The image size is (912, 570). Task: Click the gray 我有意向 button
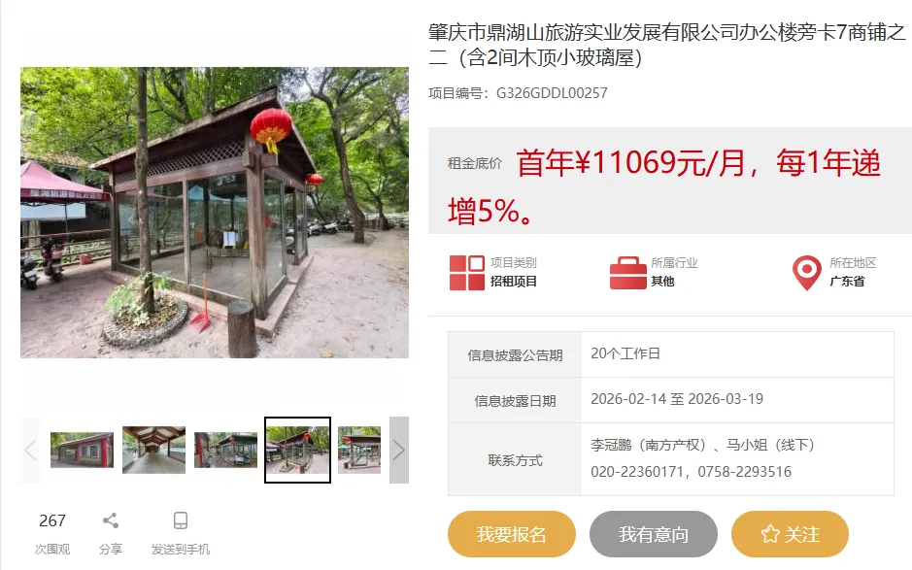point(654,534)
